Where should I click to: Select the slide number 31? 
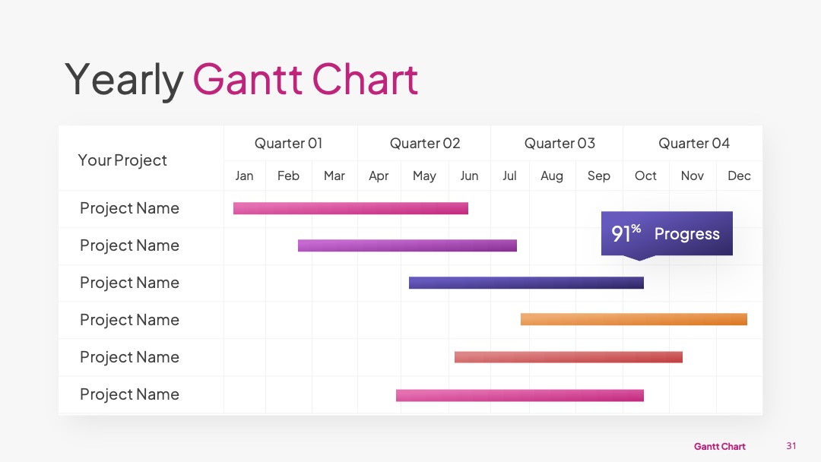(x=791, y=446)
